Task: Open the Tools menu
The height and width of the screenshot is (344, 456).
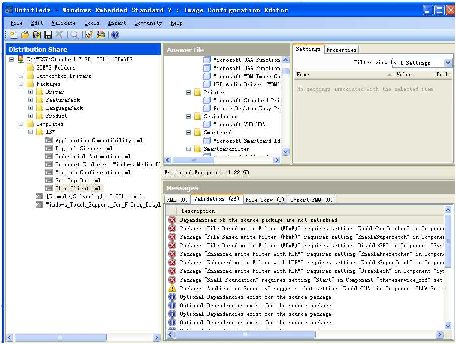Action: pyautogui.click(x=92, y=23)
